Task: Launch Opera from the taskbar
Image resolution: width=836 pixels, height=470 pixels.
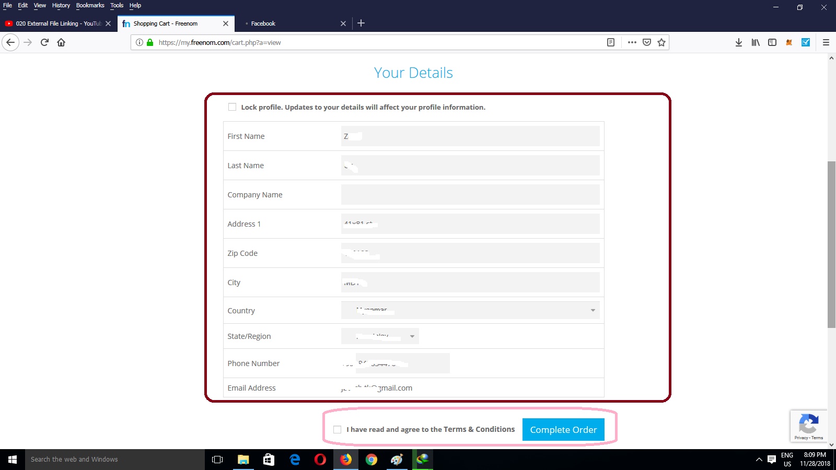Action: (320, 460)
